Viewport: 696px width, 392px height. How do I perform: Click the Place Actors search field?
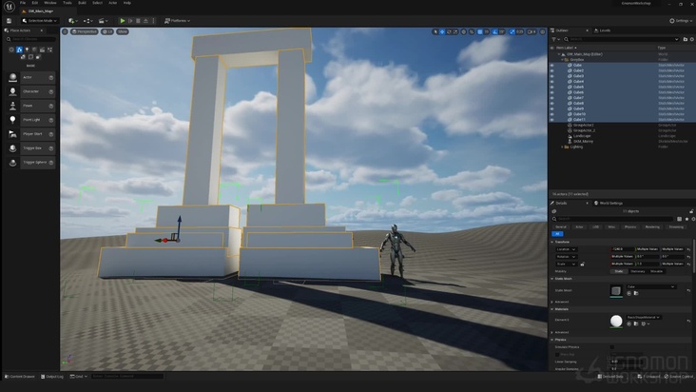tap(30, 39)
